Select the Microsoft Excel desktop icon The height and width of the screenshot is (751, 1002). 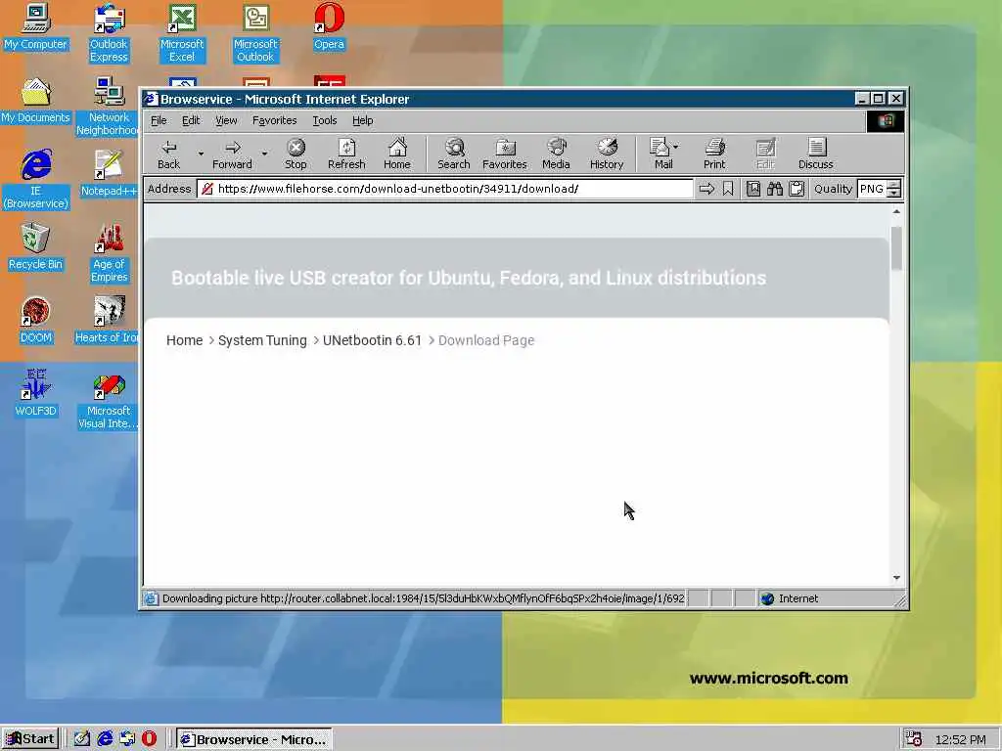point(182,33)
